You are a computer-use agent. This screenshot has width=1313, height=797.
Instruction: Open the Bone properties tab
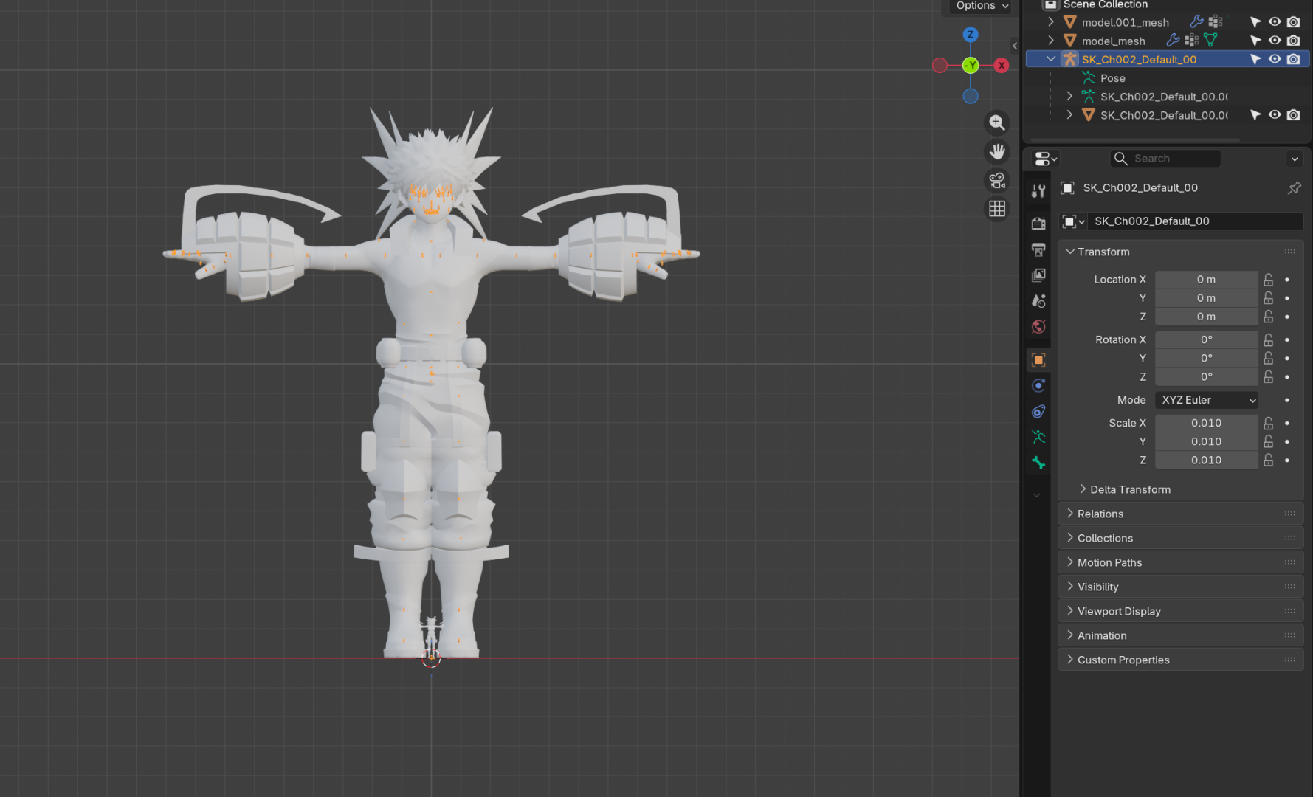(1038, 463)
